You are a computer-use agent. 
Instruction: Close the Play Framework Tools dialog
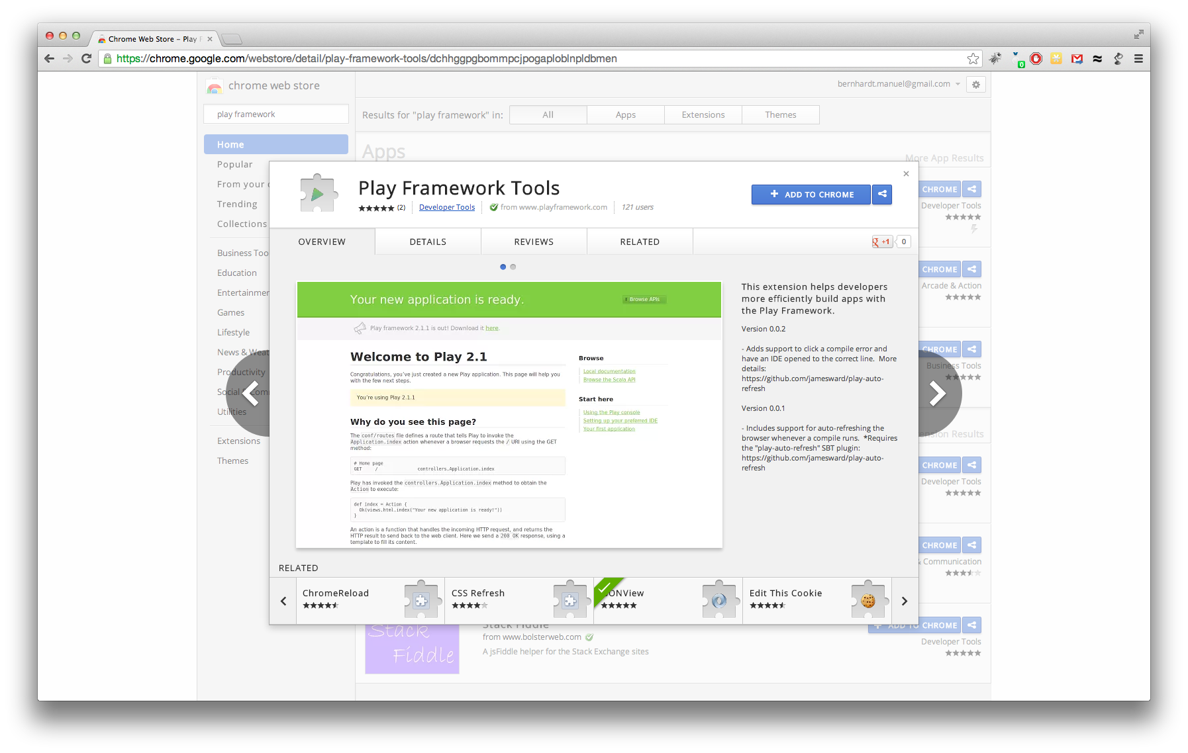(x=906, y=174)
